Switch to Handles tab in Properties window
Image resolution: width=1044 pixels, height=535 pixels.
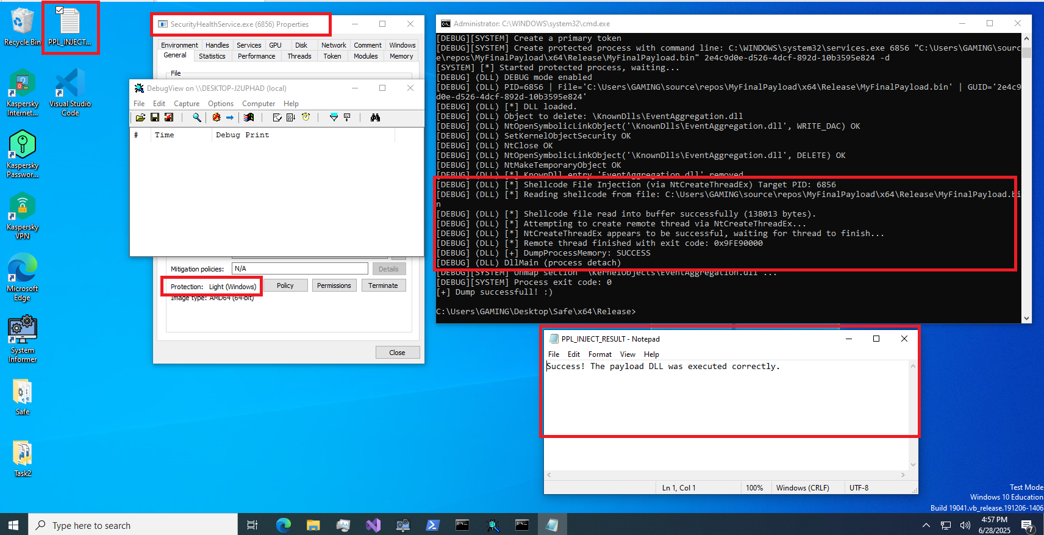click(217, 45)
